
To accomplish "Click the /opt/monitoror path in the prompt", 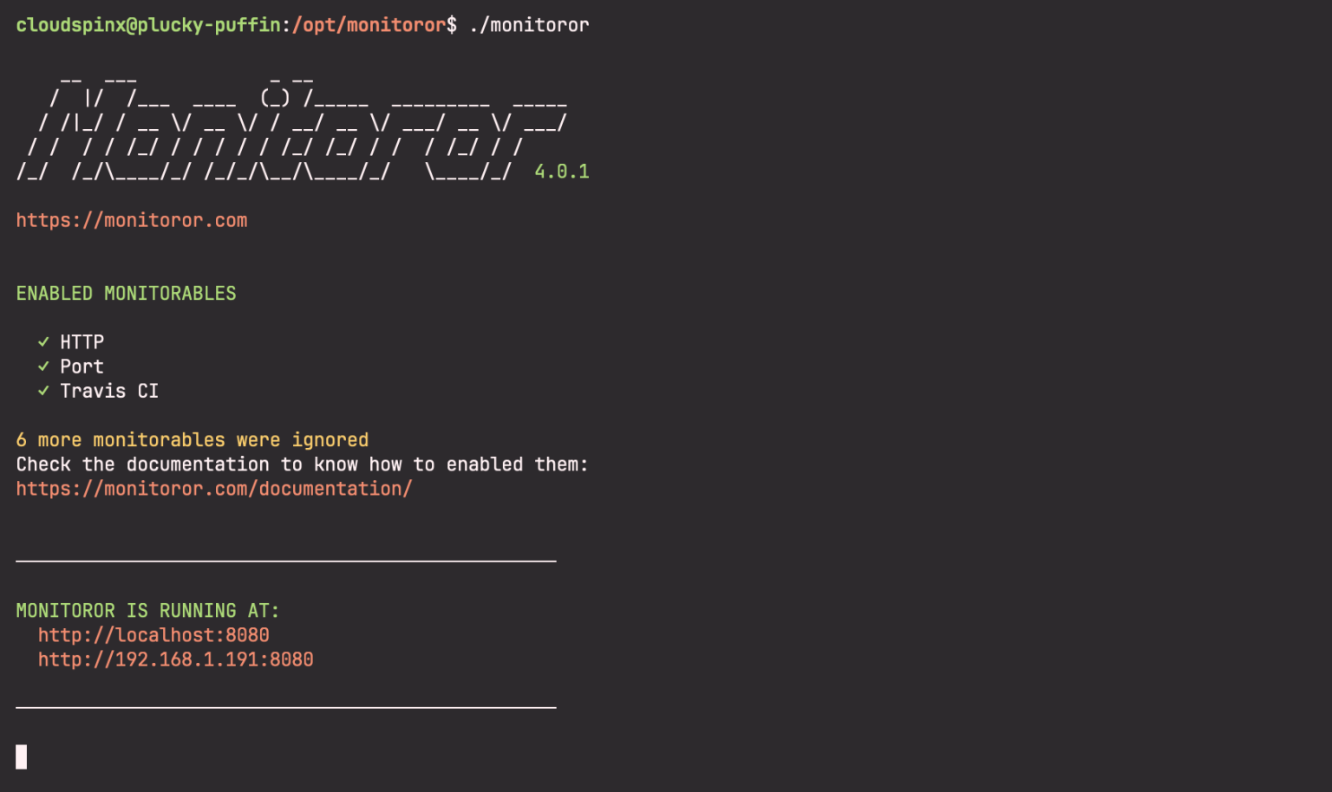I will 368,25.
